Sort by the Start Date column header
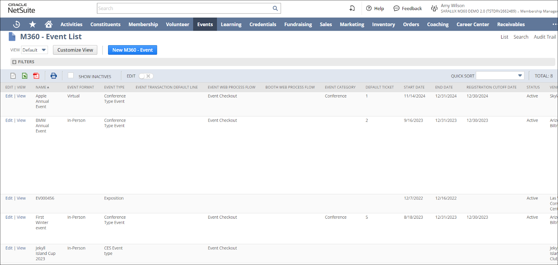 [414, 87]
